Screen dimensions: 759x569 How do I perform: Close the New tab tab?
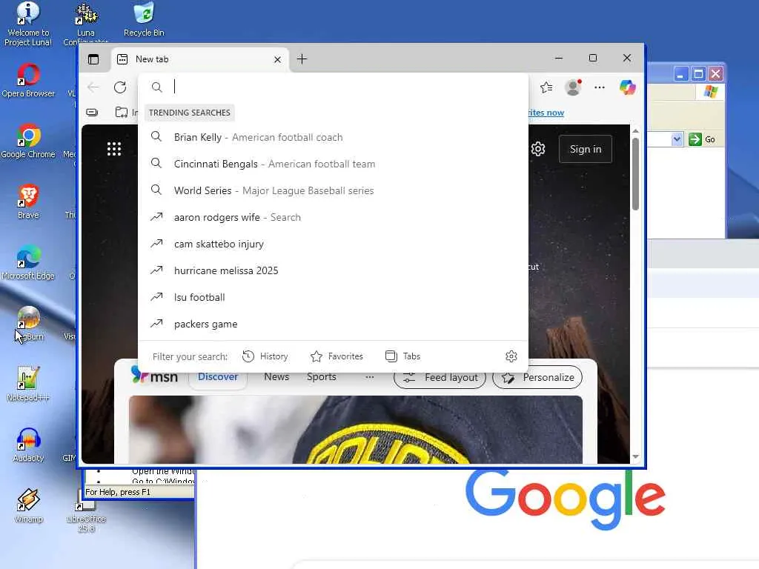click(277, 59)
